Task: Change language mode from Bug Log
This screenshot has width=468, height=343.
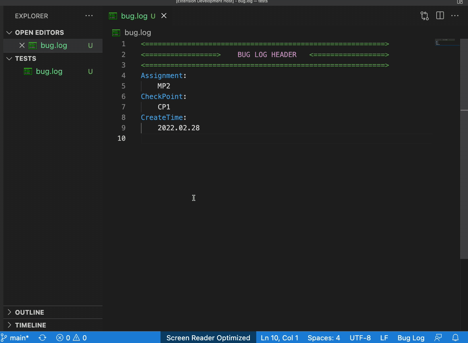Action: coord(411,338)
